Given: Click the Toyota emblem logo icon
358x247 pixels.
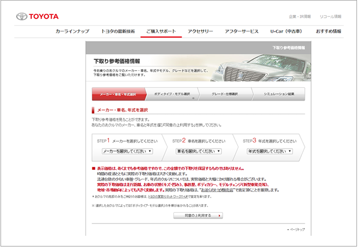Looking at the screenshot, I should [x=21, y=16].
